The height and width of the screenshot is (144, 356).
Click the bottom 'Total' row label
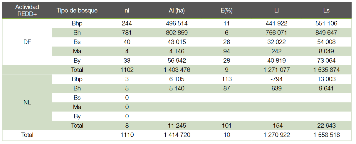pyautogui.click(x=27, y=135)
